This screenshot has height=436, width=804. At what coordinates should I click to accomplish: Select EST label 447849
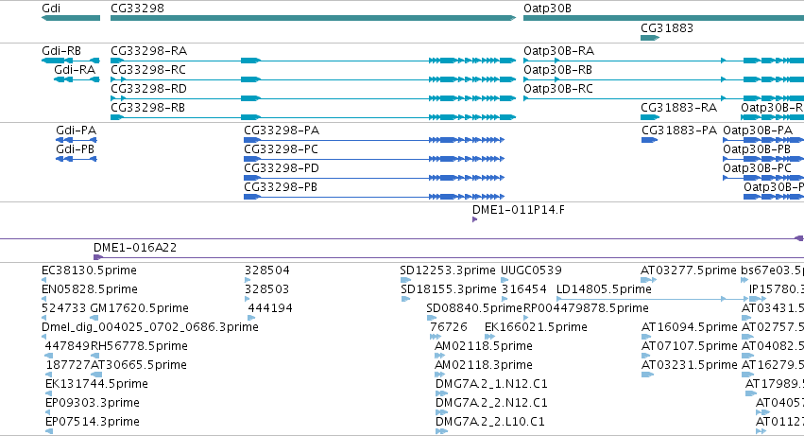click(x=67, y=347)
